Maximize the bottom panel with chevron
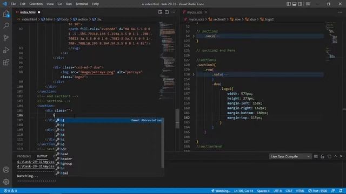This screenshot has height=194, width=346. coord(336,156)
